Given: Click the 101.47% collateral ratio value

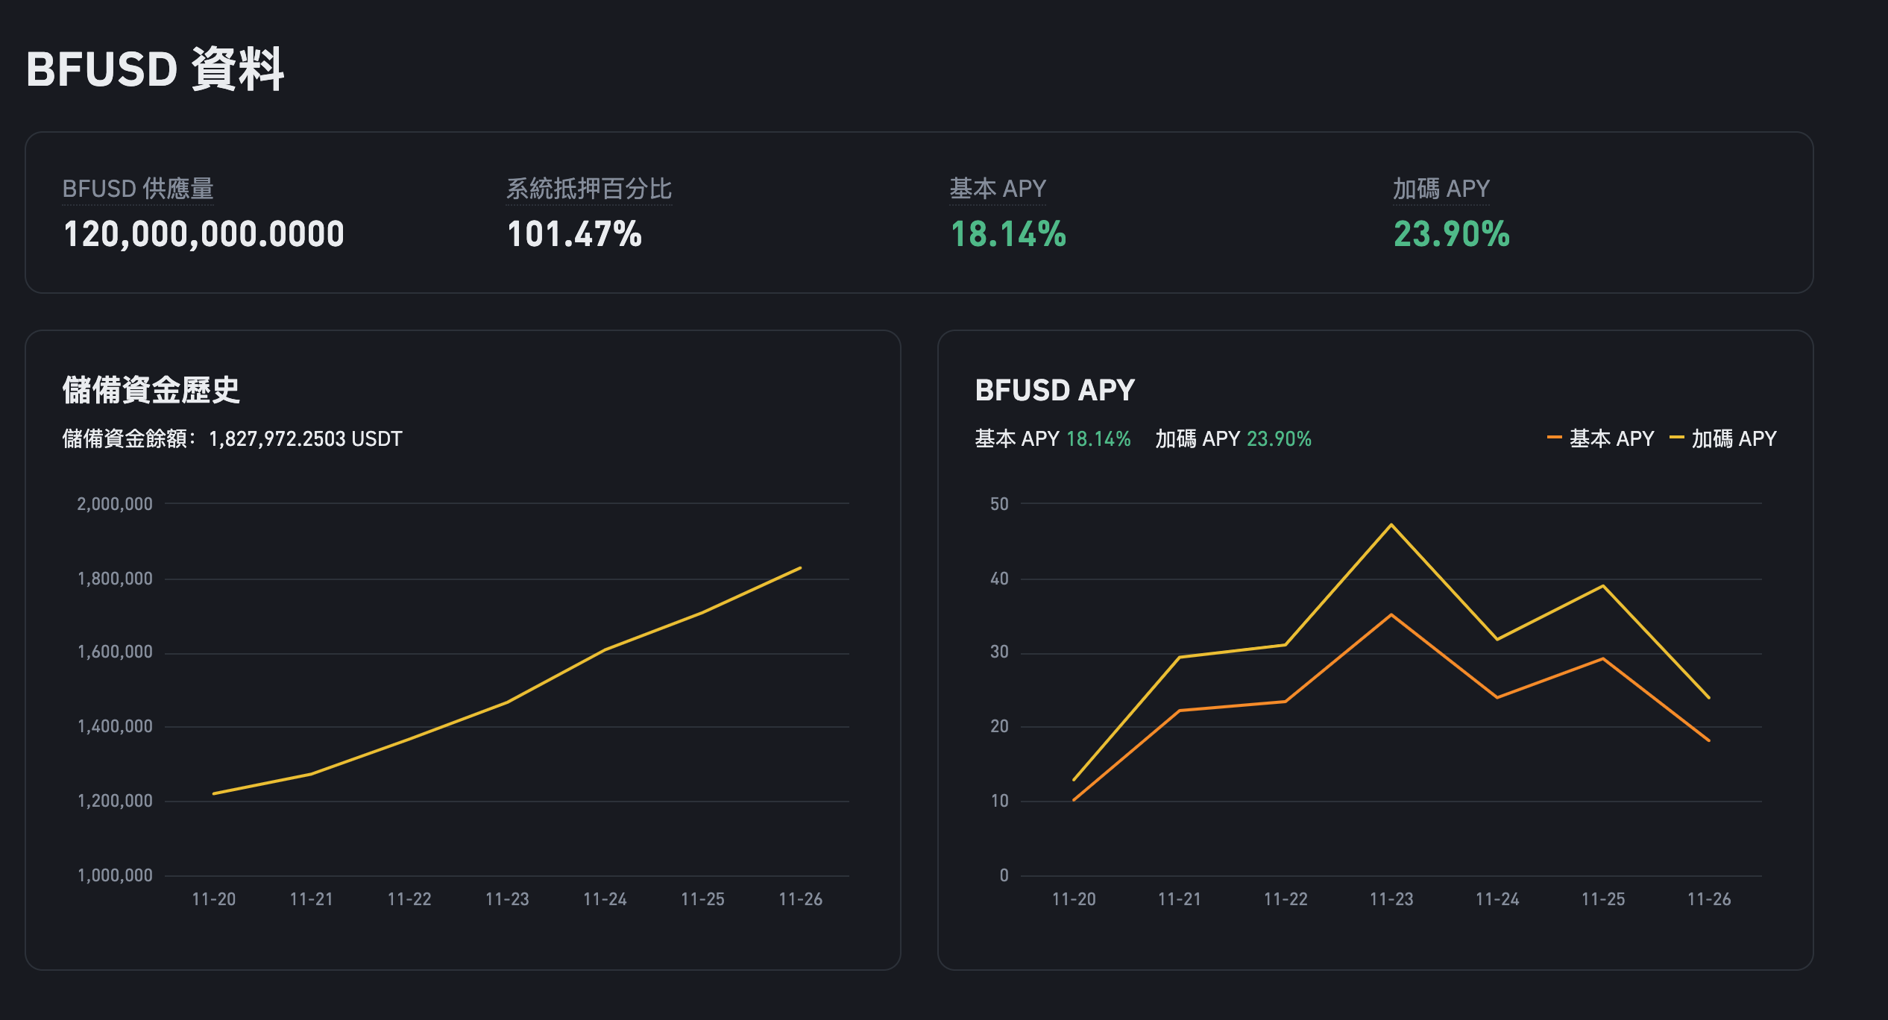Looking at the screenshot, I should (574, 234).
